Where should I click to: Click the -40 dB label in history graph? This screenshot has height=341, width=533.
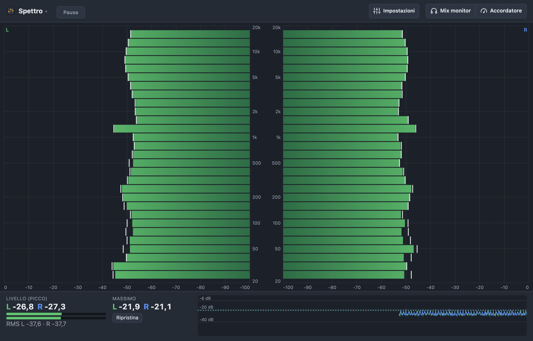pyautogui.click(x=207, y=320)
